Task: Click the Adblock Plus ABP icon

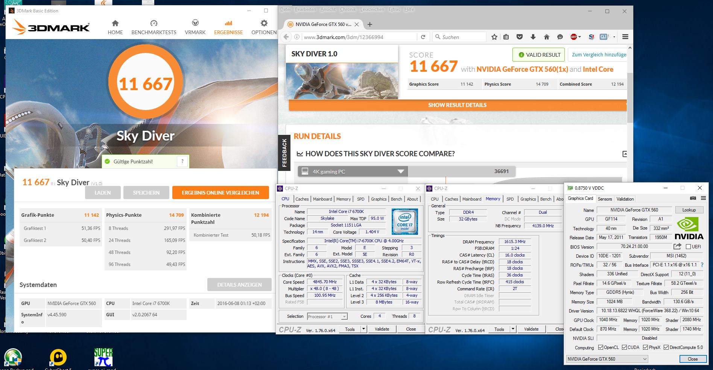Action: 574,37
